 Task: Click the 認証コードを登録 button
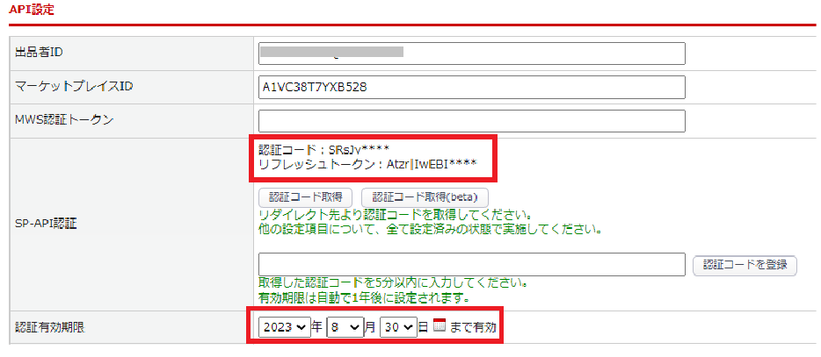click(745, 265)
